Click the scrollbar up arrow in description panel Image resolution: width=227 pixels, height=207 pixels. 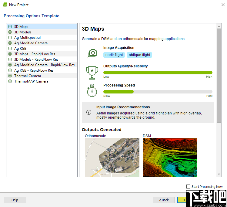(x=219, y=26)
